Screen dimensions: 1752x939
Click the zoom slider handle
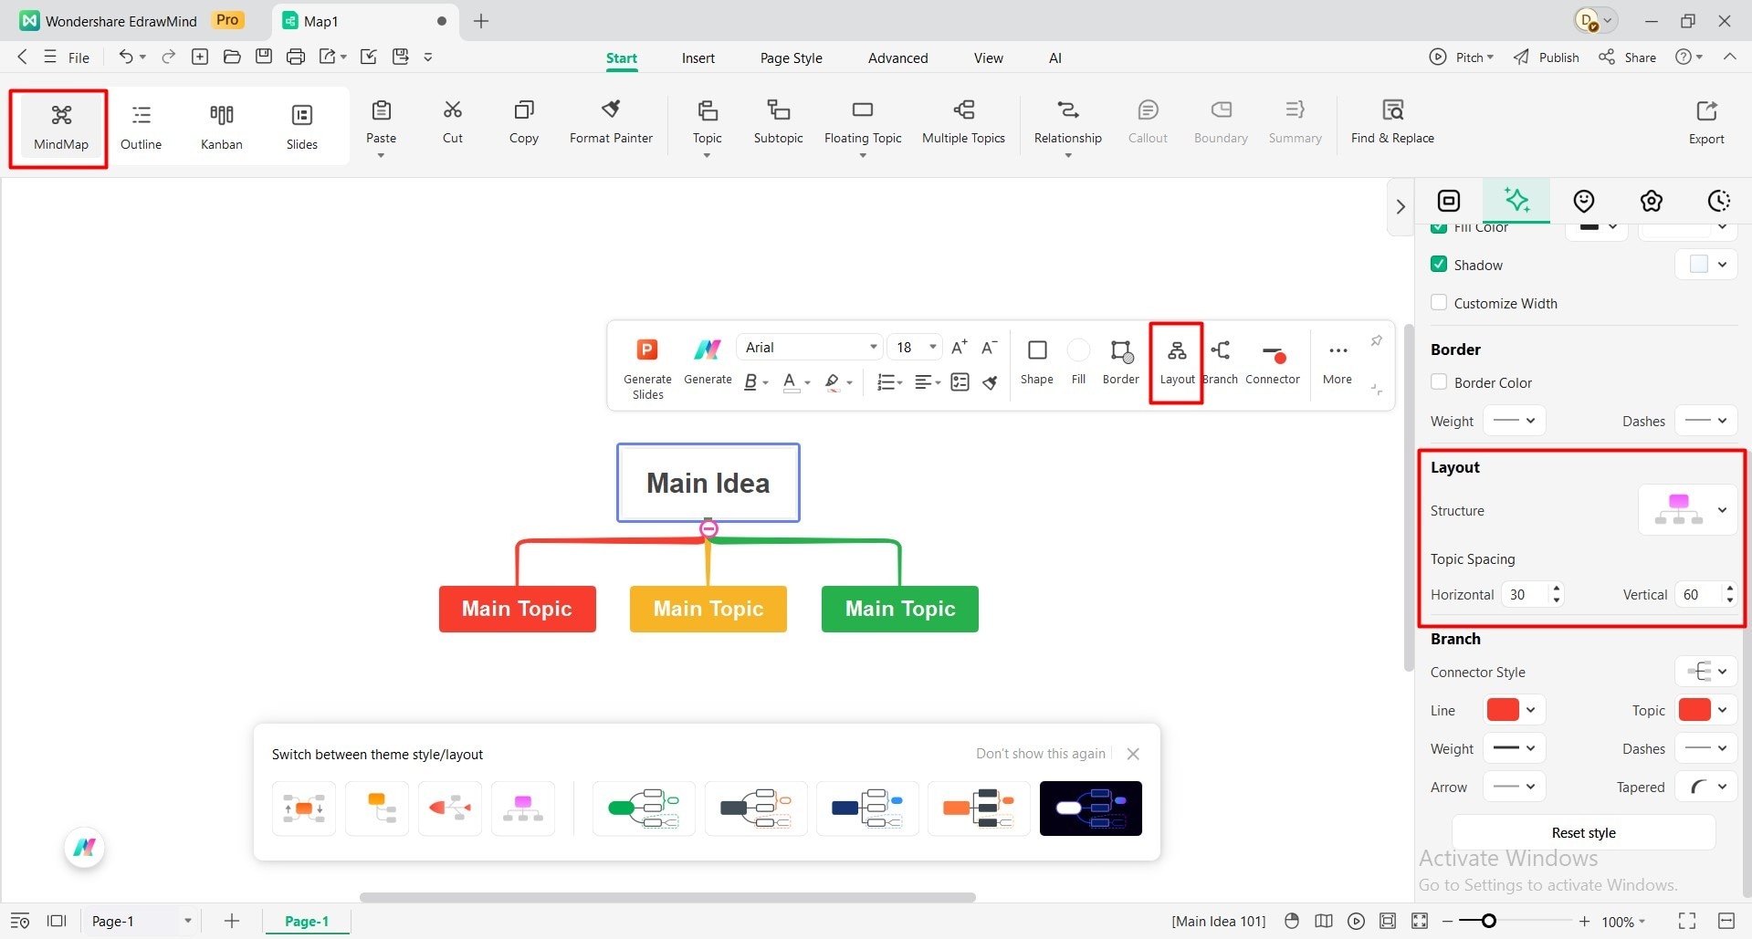1488,921
